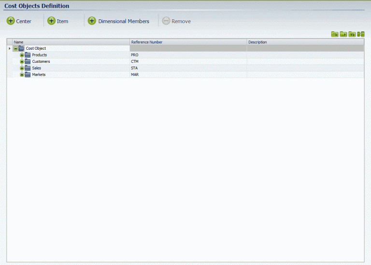This screenshot has height=265, width=371.
Task: Click the gray minus Remove icon
Action: pyautogui.click(x=166, y=21)
